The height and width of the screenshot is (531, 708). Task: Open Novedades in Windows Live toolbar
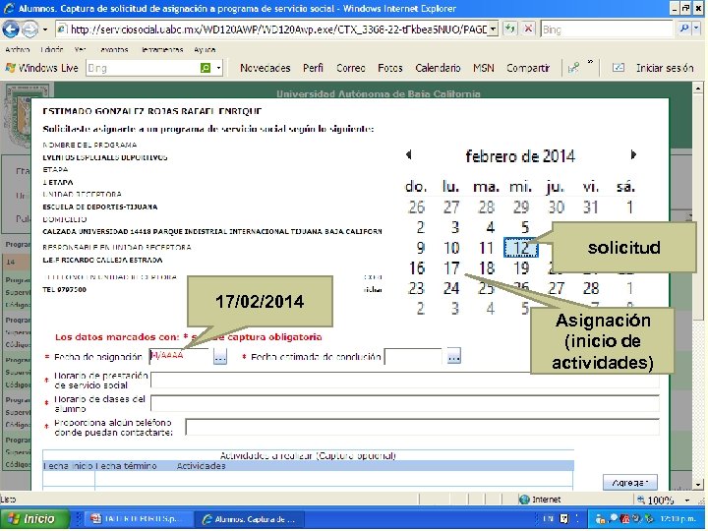pyautogui.click(x=265, y=68)
